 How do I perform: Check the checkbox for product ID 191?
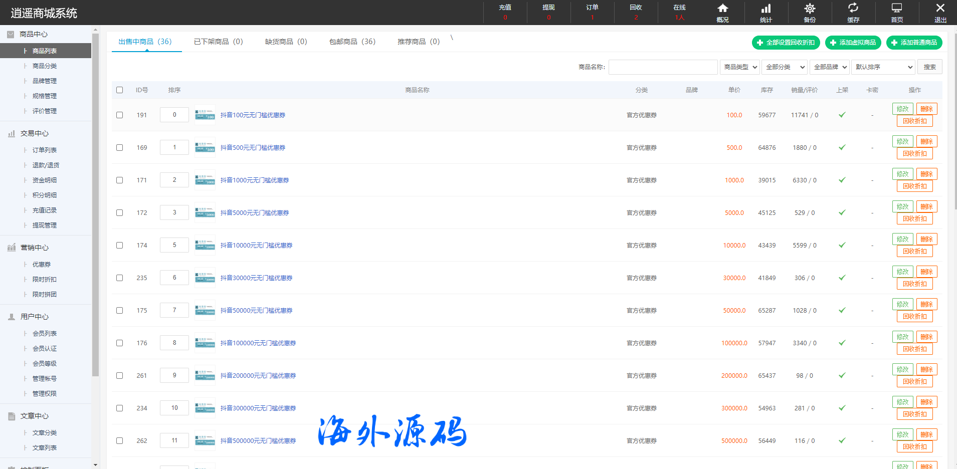coord(119,115)
